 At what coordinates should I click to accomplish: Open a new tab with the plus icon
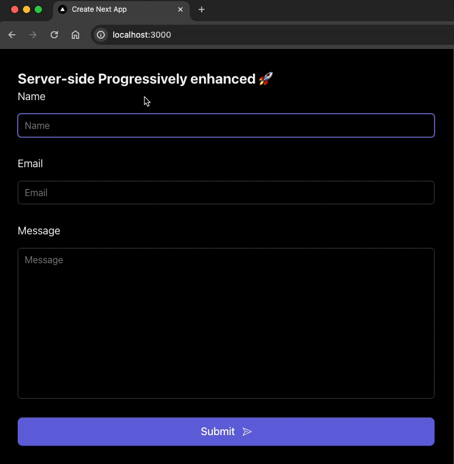(x=202, y=9)
